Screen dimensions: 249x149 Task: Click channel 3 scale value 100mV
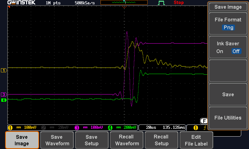tap(97, 128)
